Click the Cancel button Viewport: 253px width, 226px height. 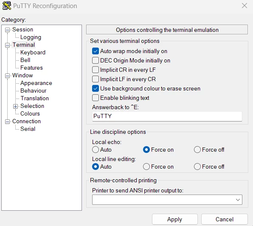225,219
